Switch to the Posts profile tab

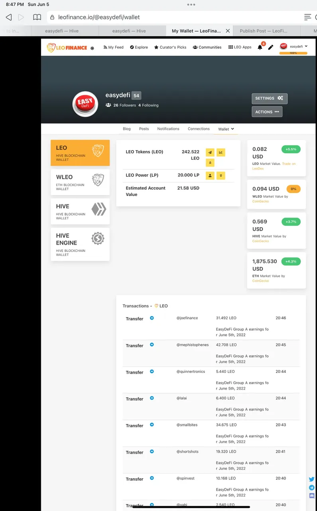[x=144, y=129]
